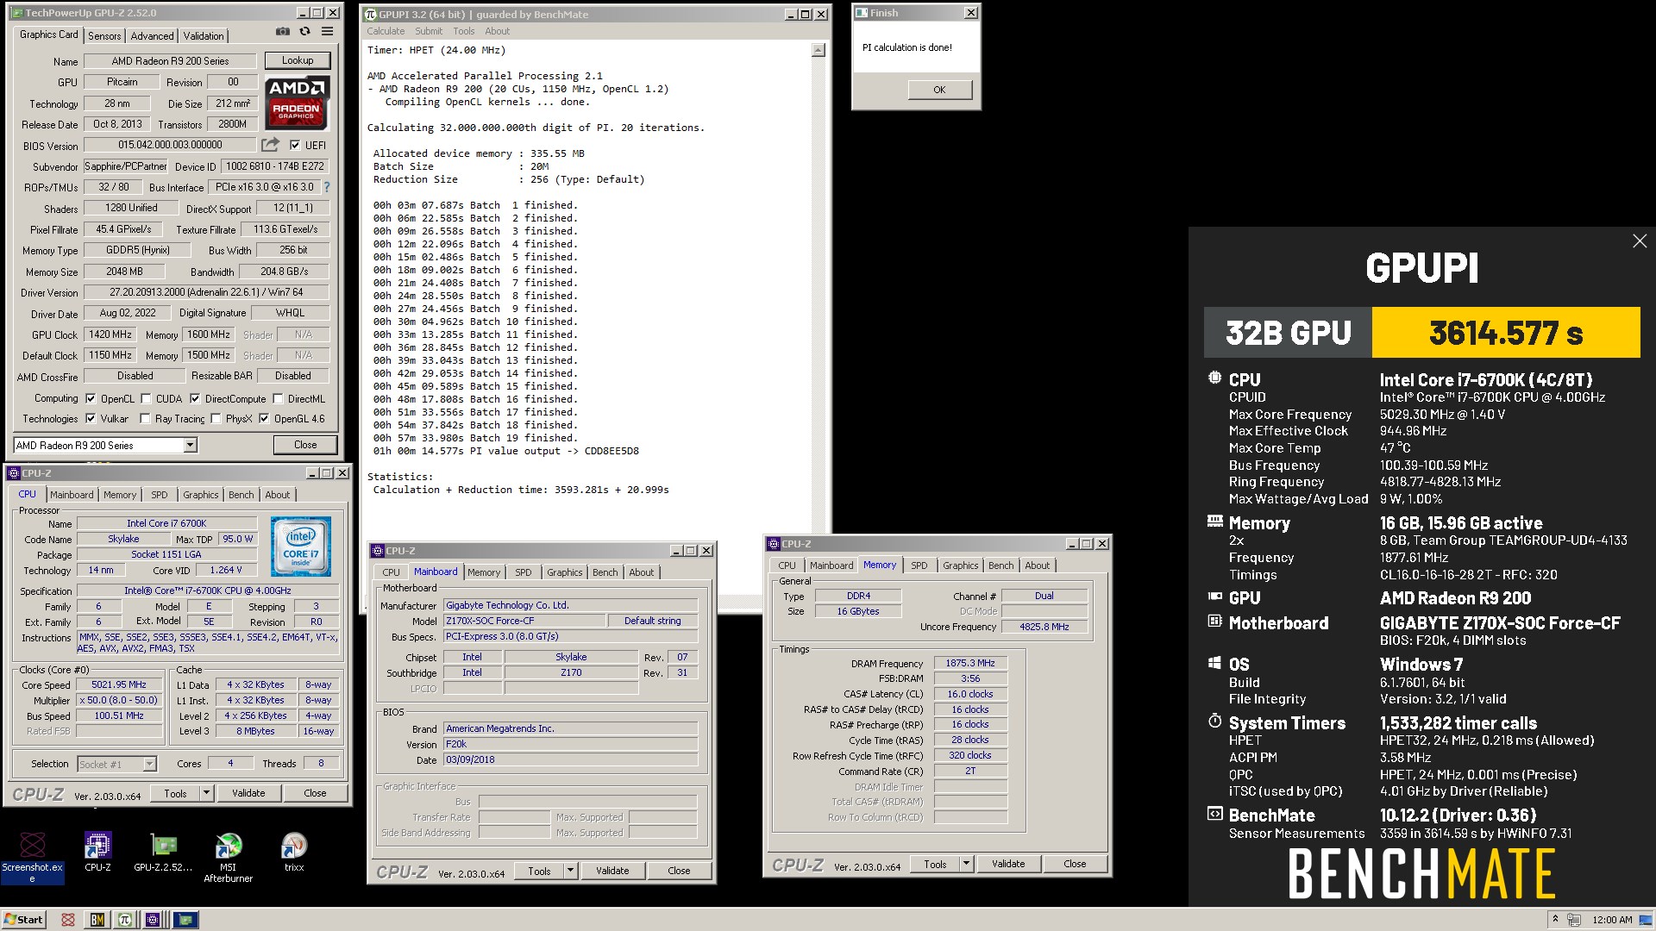Switch to the Advanced tab in GPU-Z
The image size is (1656, 931).
pyautogui.click(x=152, y=36)
